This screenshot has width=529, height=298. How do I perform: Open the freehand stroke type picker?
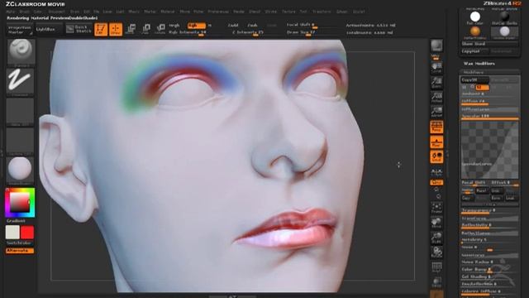click(x=20, y=82)
